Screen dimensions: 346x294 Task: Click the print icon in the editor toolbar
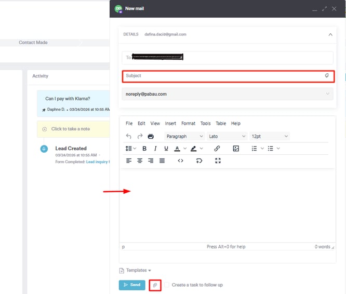[151, 137]
